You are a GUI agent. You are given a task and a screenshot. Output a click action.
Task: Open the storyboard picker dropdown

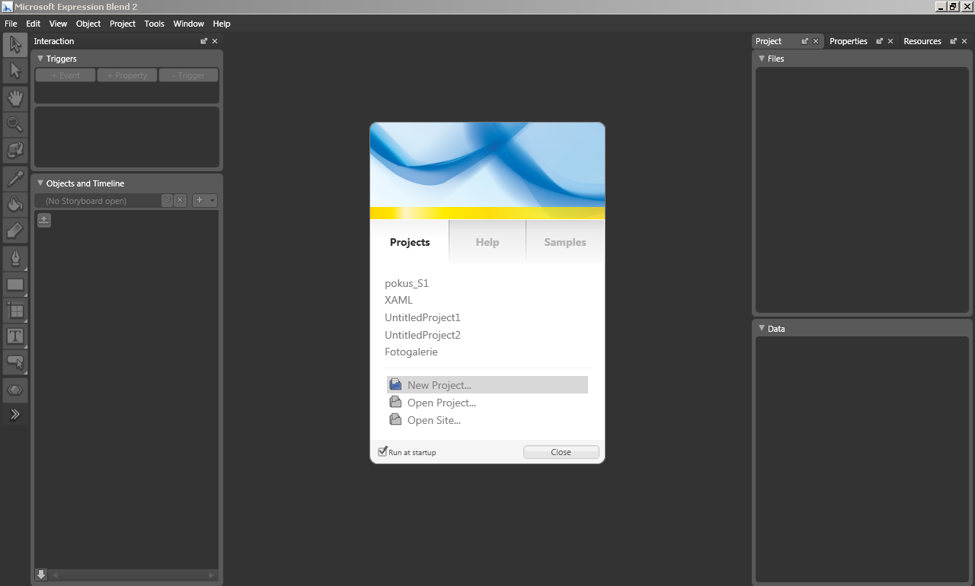point(167,200)
